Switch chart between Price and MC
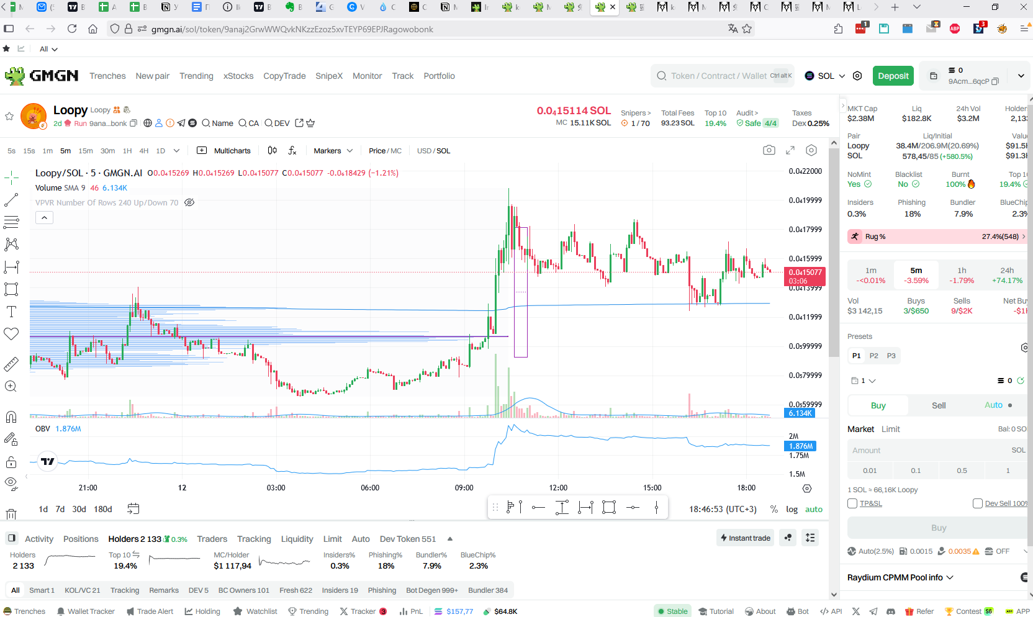Screen dimensions: 1033x617 tap(385, 151)
